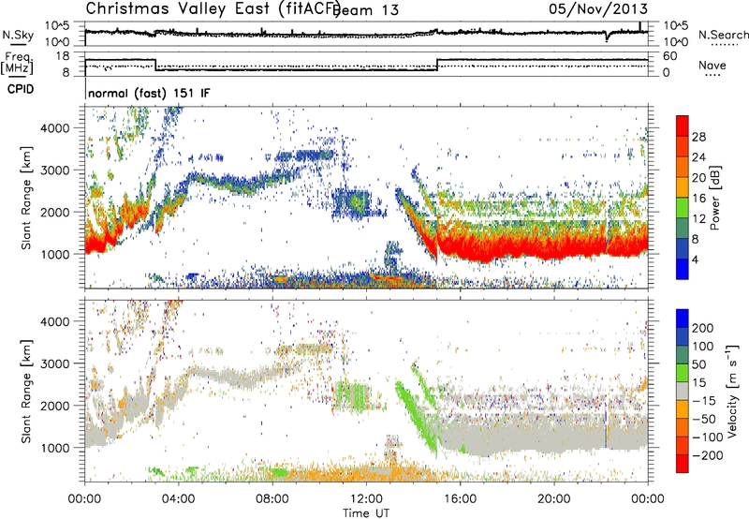
Task: Click the N.Search legend label
Action: [723, 35]
